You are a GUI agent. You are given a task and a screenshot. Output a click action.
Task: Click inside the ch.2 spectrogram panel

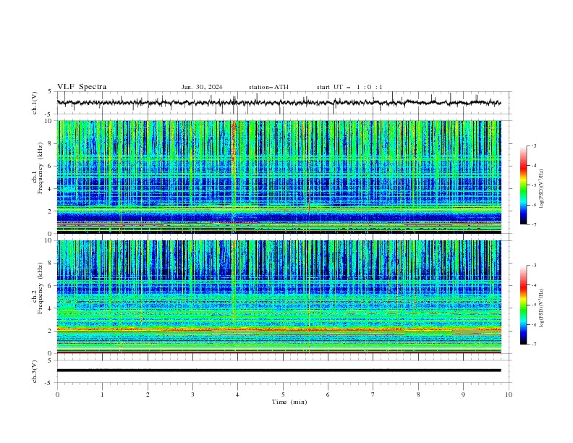tap(279, 297)
